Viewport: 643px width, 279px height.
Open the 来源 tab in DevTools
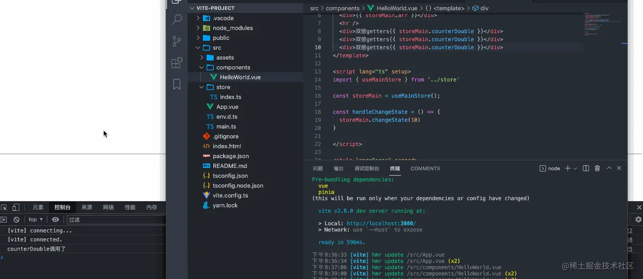pyautogui.click(x=87, y=207)
